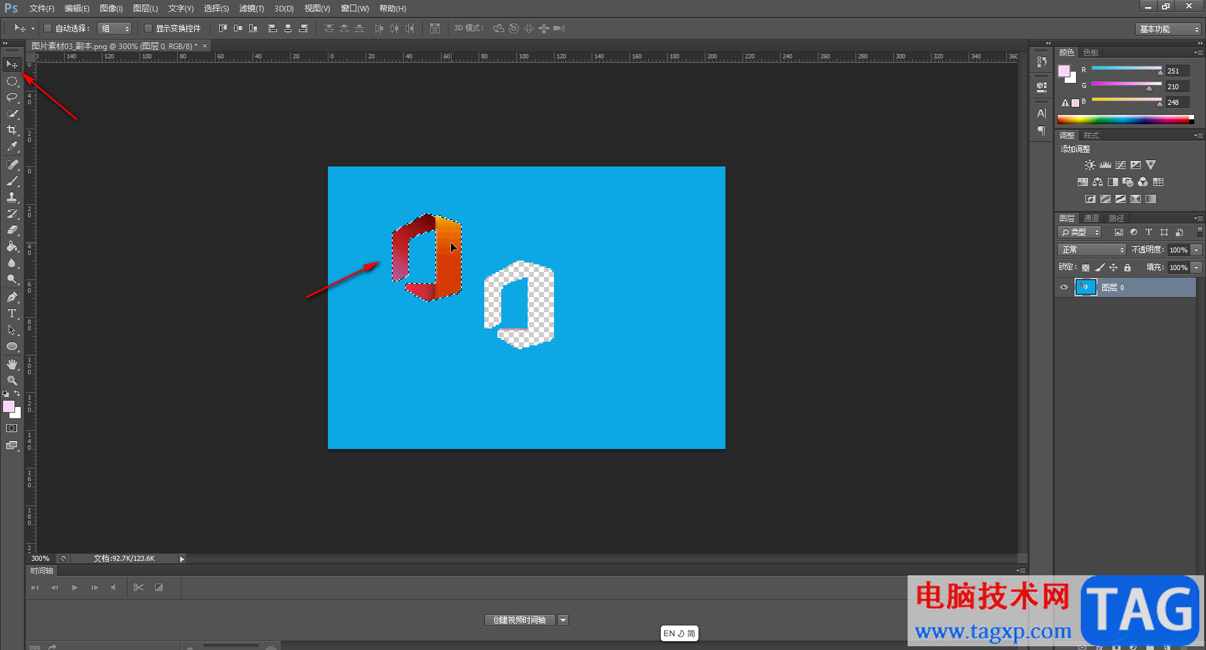This screenshot has width=1206, height=650.
Task: Select the Hand tool
Action: [12, 364]
